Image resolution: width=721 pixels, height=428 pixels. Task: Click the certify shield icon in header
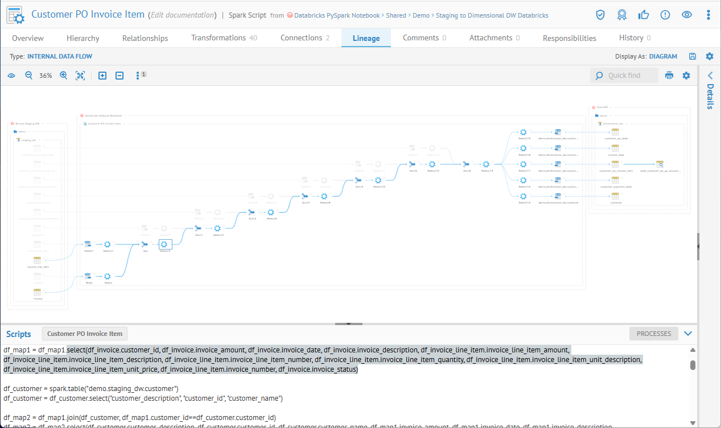(x=600, y=15)
